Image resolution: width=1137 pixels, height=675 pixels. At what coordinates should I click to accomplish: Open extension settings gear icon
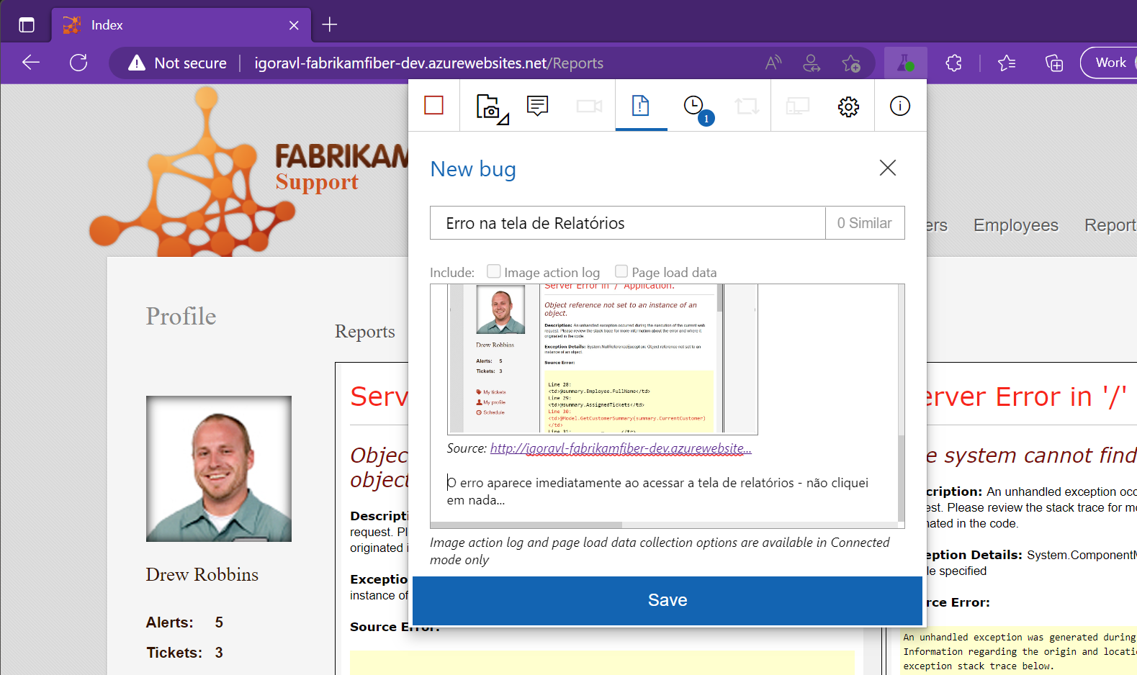pos(848,107)
